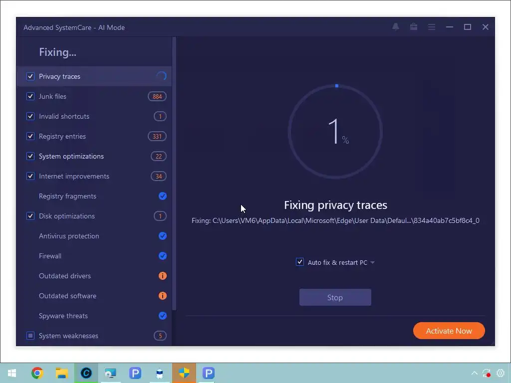511x383 pixels.
Task: Open File Explorer from the taskbar
Action: (61, 373)
